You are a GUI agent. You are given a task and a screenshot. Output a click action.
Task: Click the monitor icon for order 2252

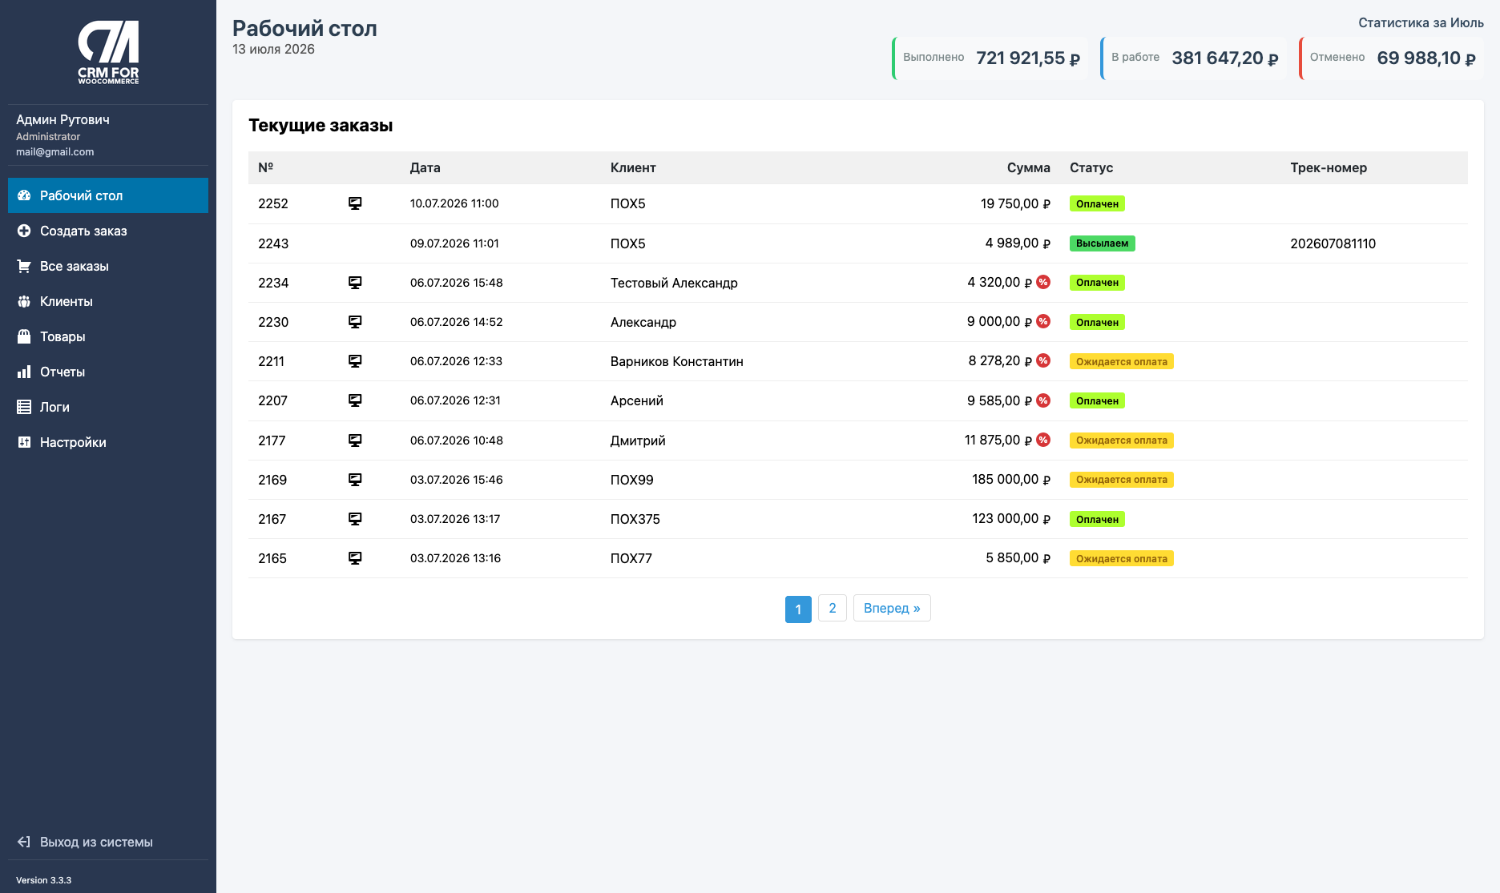[x=355, y=203]
